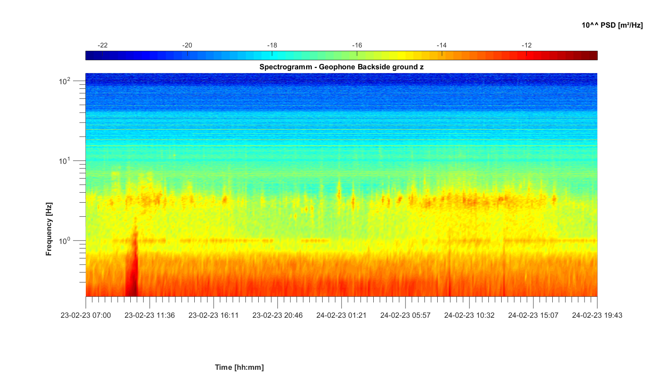This screenshot has width=660, height=390.
Task: Click the 10² frequency axis tick label
Action: click(65, 81)
